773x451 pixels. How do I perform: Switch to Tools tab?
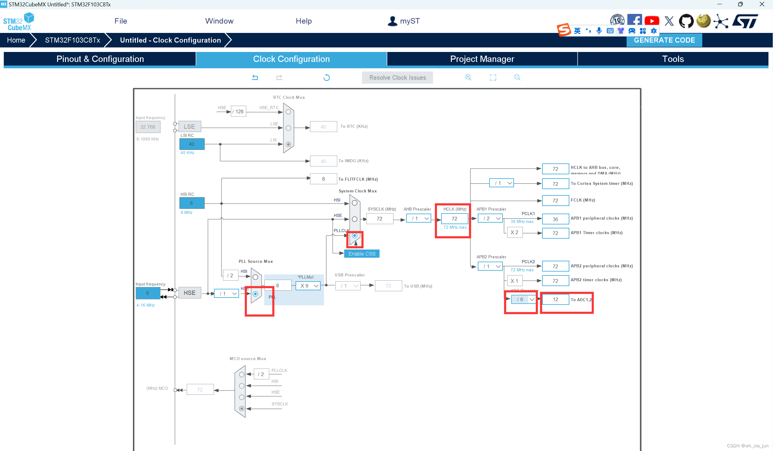(673, 59)
